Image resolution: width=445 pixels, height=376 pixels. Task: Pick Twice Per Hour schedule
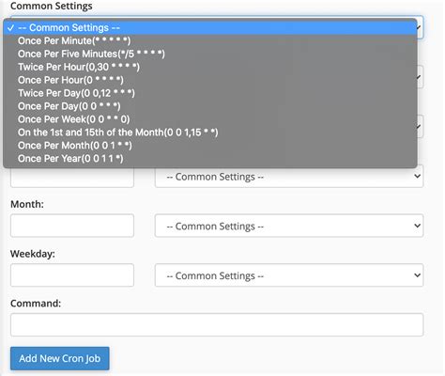210,67
